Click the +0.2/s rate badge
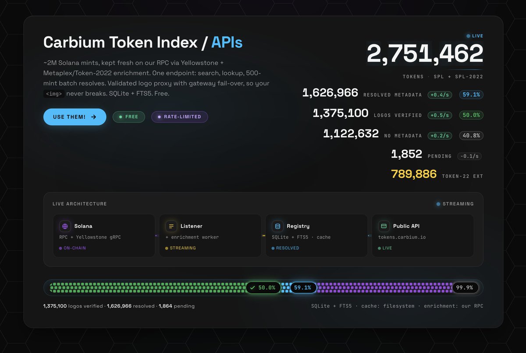The width and height of the screenshot is (526, 353). tap(440, 136)
